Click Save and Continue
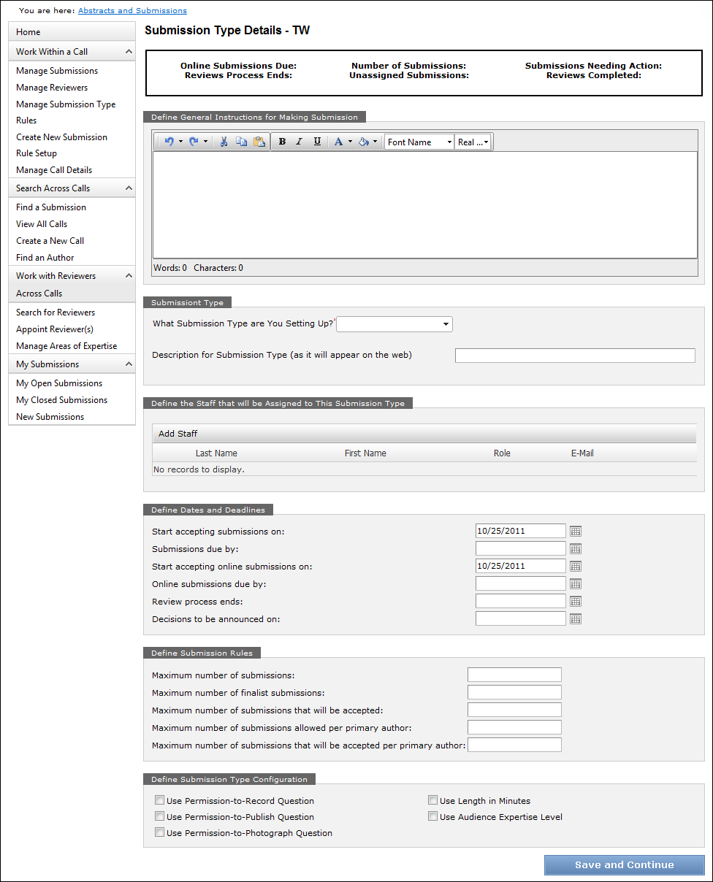Viewport: 713px width, 882px height. click(624, 864)
